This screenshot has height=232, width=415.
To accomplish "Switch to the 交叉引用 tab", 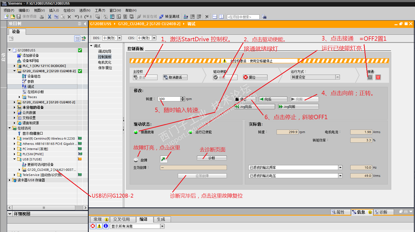I will point(123,219).
